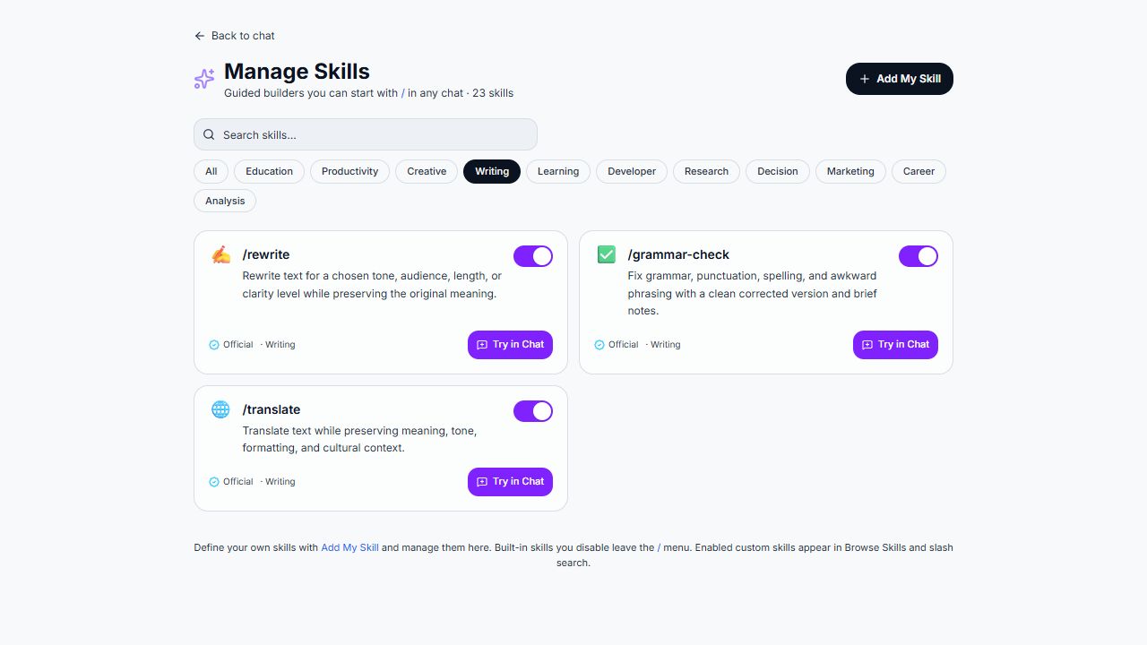Click the back arrow icon

(x=199, y=36)
